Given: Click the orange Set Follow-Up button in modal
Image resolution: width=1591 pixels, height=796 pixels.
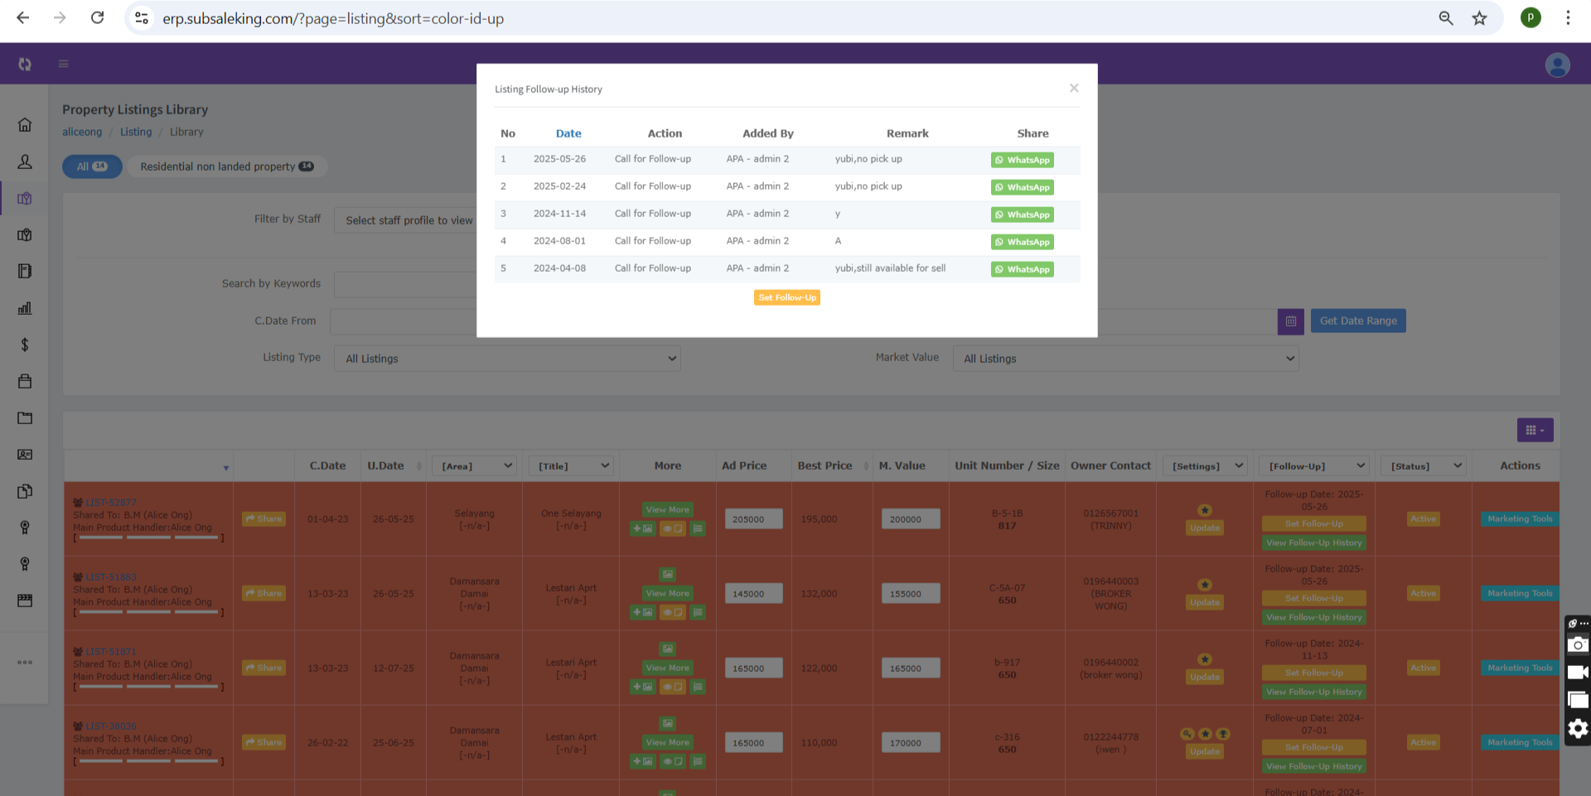Looking at the screenshot, I should coord(786,297).
